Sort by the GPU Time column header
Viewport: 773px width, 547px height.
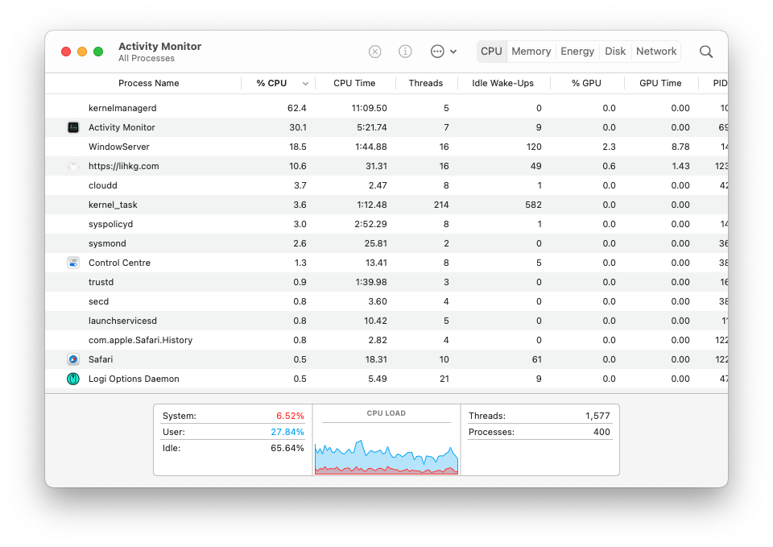pyautogui.click(x=660, y=83)
